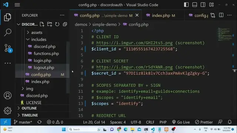Click line number 8 in gutter
The height and width of the screenshot is (133, 237).
(x=82, y=73)
